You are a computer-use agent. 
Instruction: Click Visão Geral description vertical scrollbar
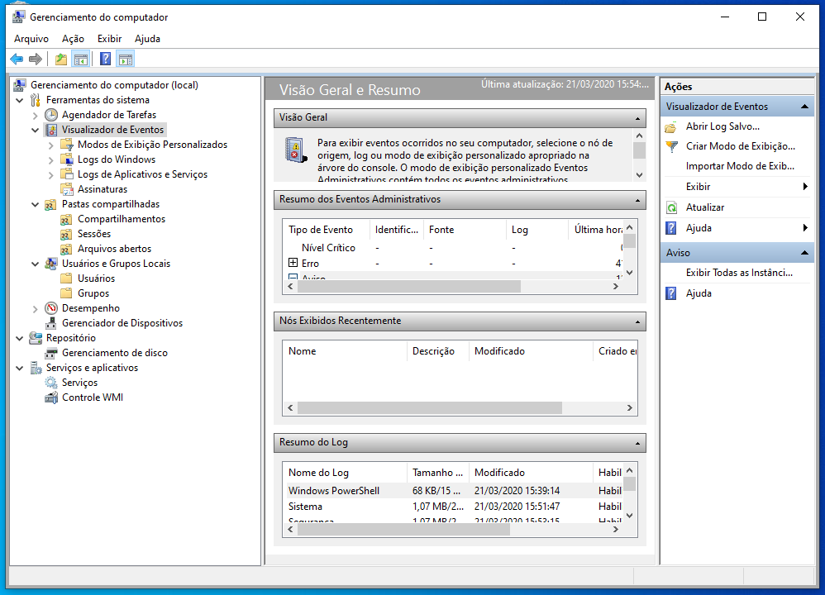click(639, 155)
